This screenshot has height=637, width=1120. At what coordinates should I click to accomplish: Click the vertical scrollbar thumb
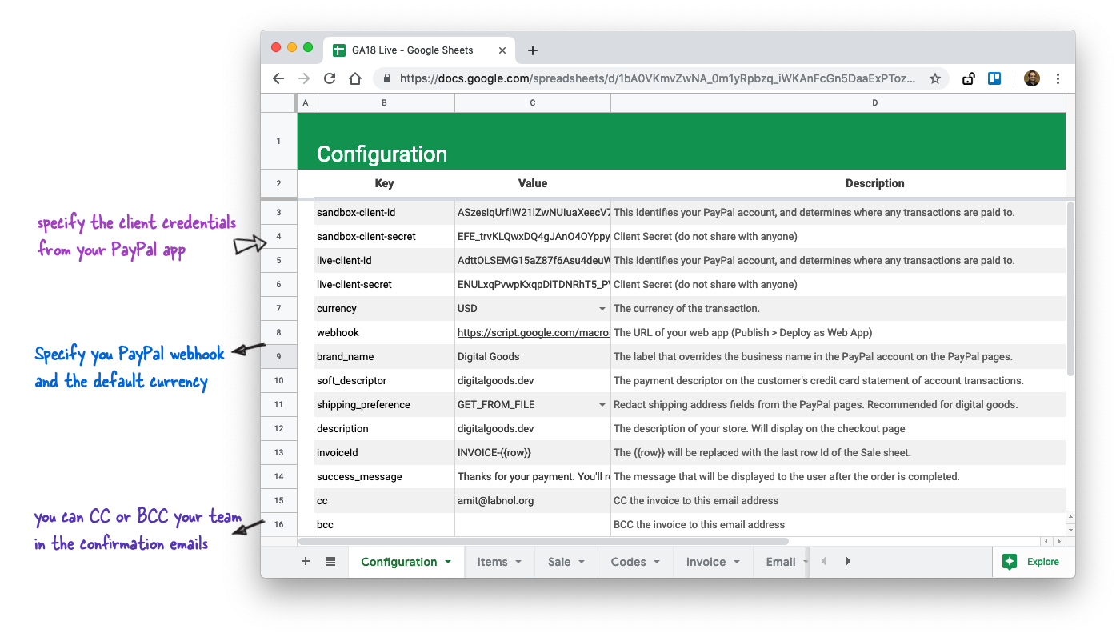coord(1070,289)
